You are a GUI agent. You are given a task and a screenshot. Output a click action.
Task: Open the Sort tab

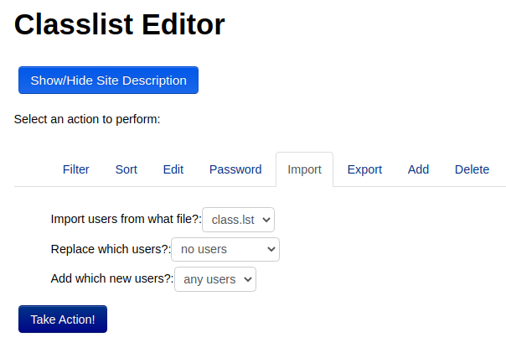[x=126, y=169]
